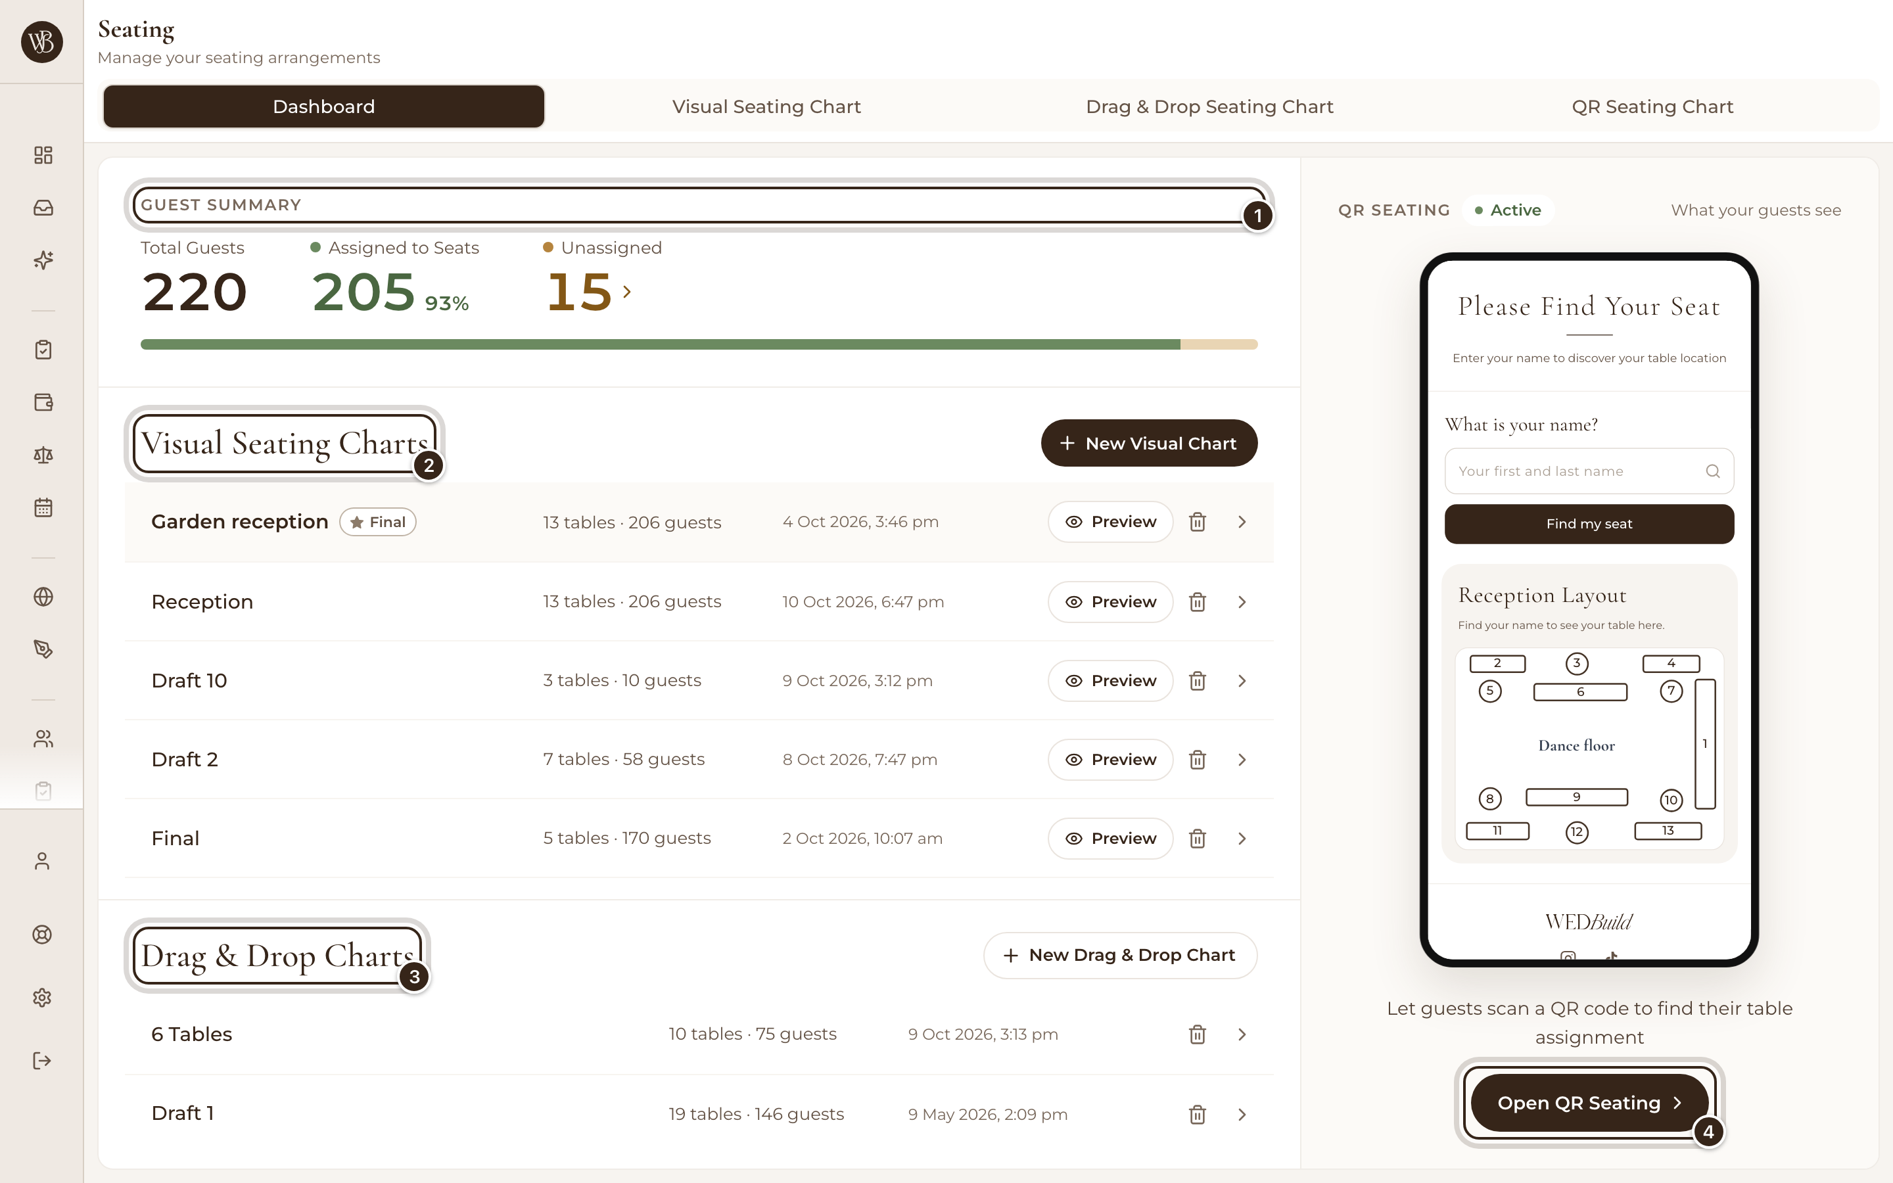This screenshot has width=1893, height=1183.
Task: Click the WB logo in top left
Action: (x=41, y=41)
